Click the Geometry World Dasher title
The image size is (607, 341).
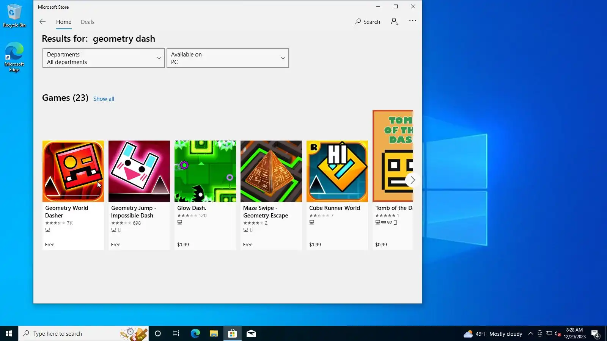[x=67, y=212]
